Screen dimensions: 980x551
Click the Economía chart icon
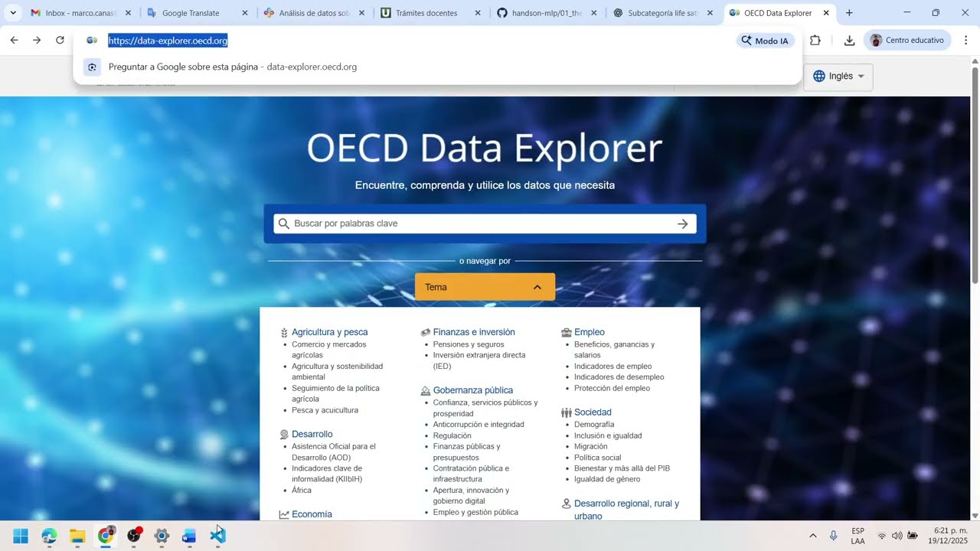(284, 514)
